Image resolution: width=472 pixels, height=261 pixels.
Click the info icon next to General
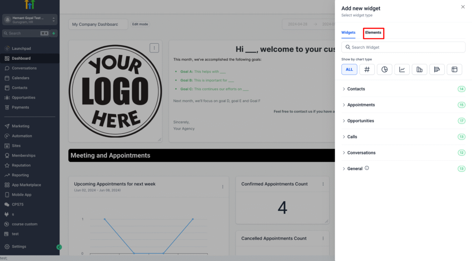pyautogui.click(x=367, y=168)
